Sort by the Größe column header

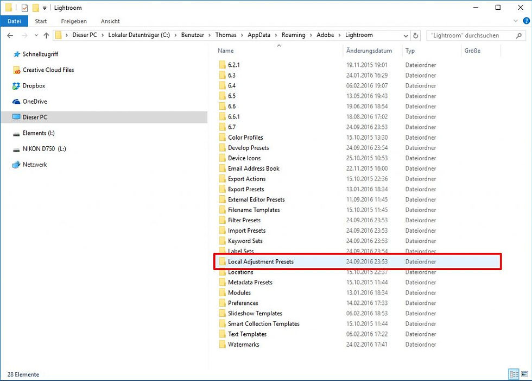472,51
